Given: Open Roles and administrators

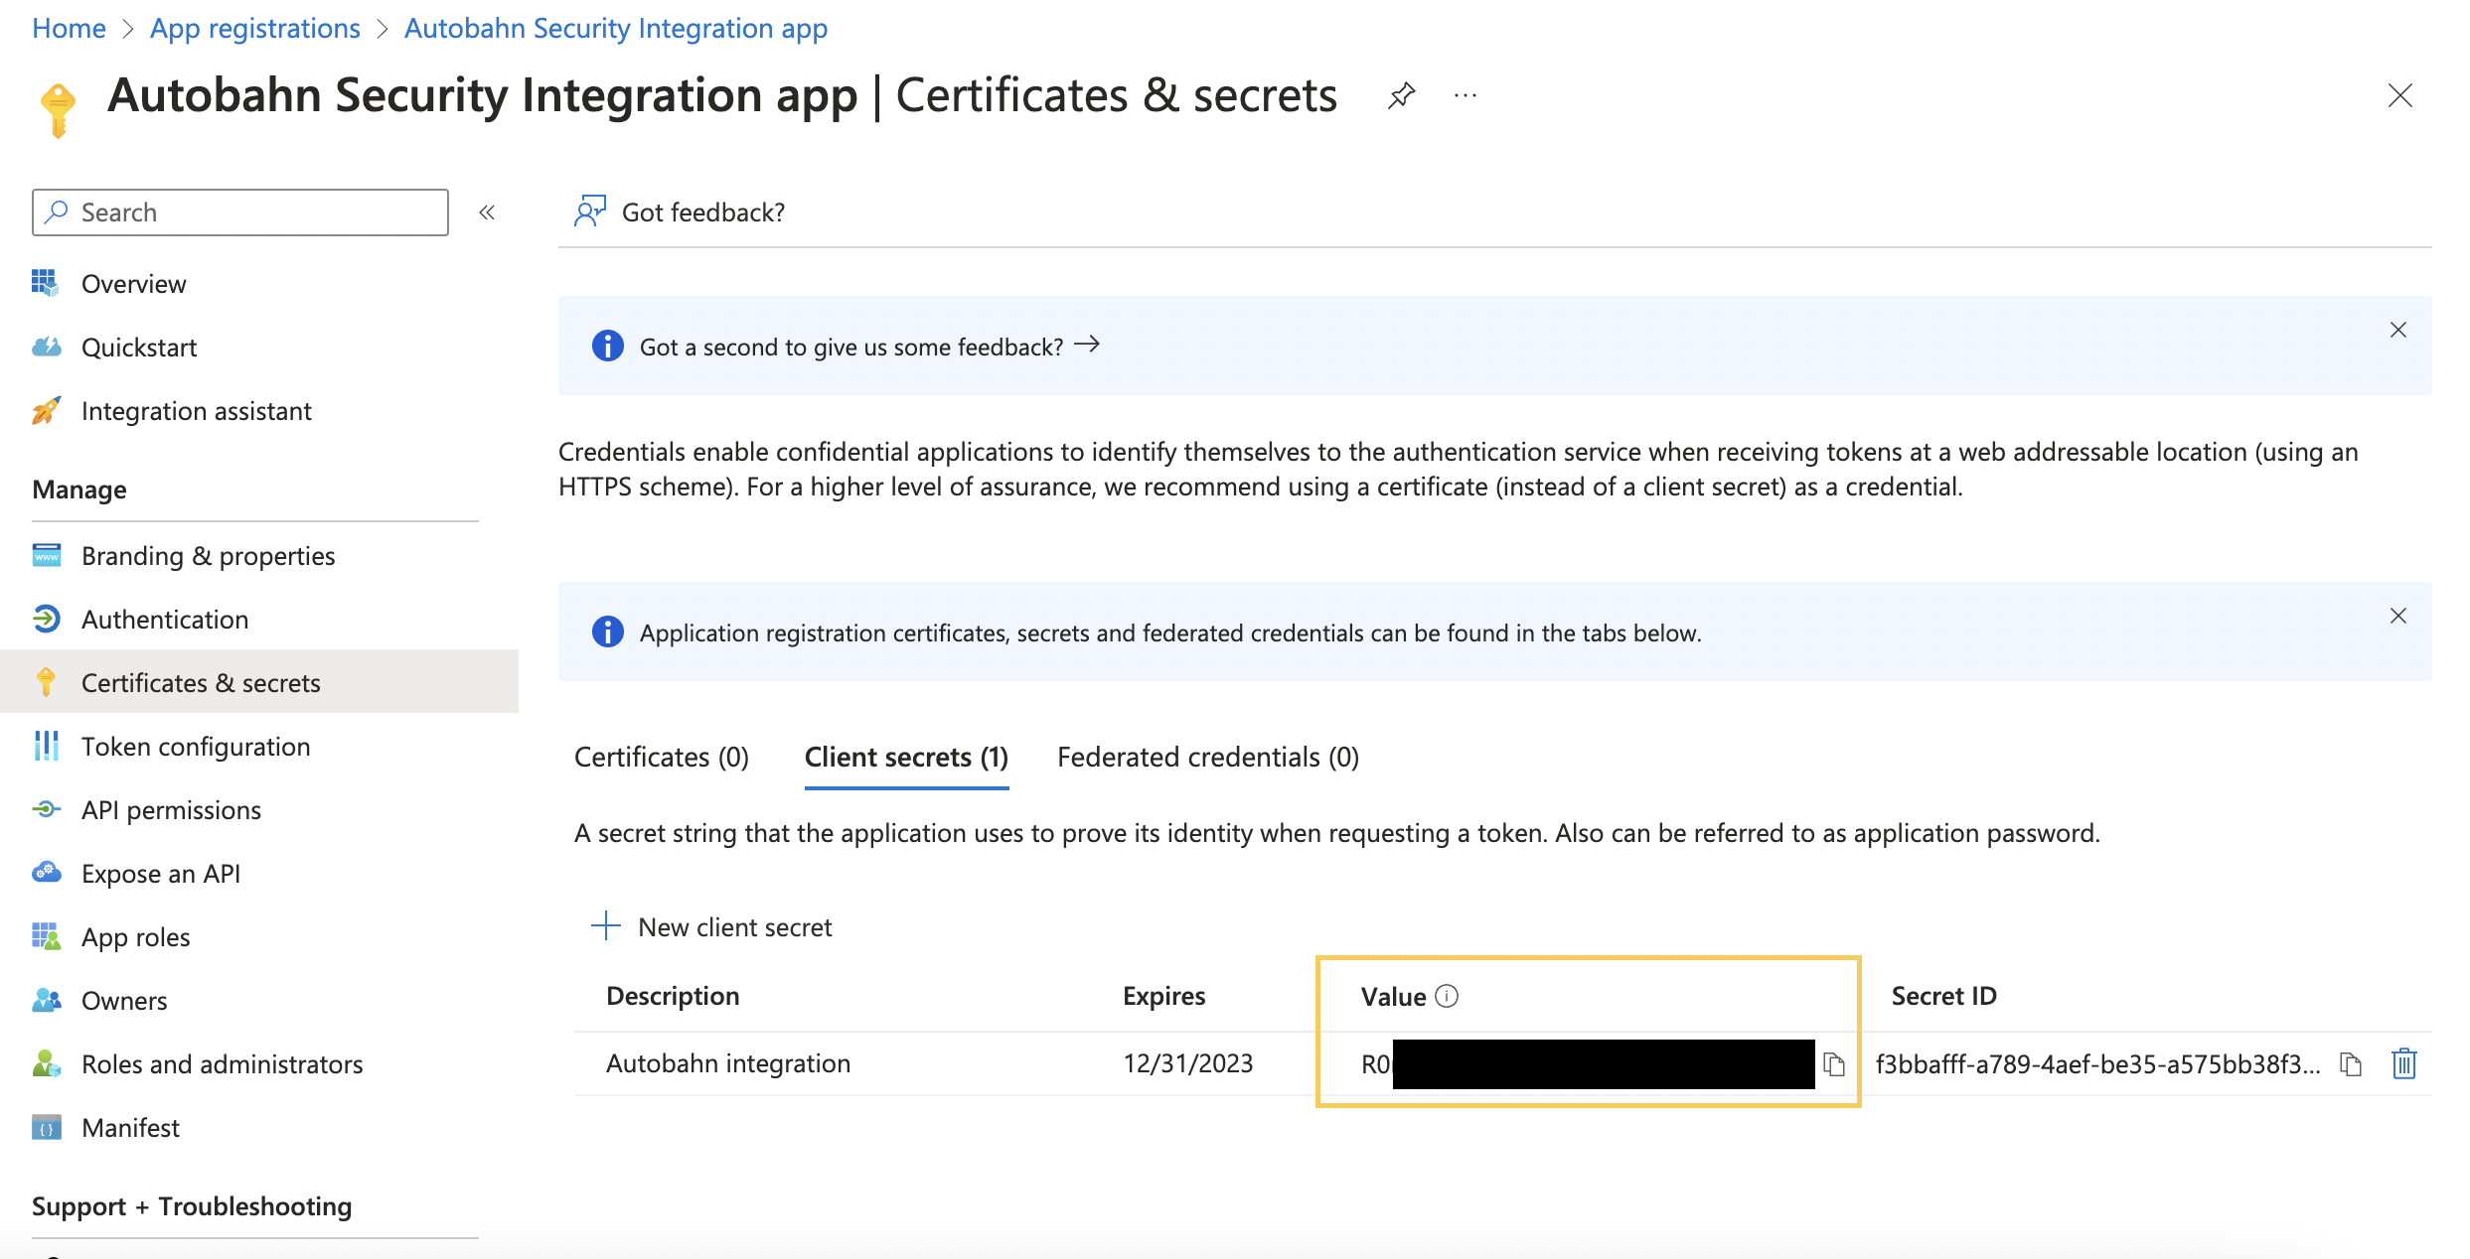Looking at the screenshot, I should pos(223,1064).
